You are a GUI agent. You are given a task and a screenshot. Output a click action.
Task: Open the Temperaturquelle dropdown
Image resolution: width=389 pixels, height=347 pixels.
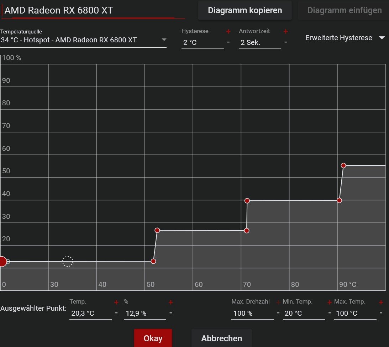[x=83, y=40]
